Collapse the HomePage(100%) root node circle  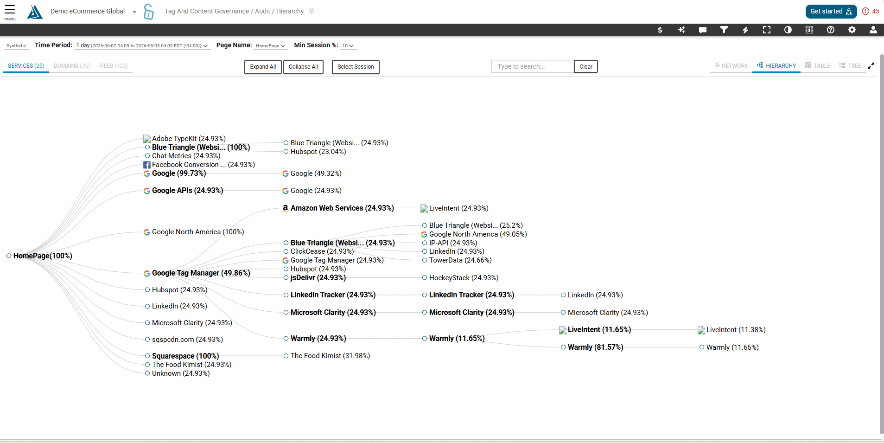tap(9, 256)
